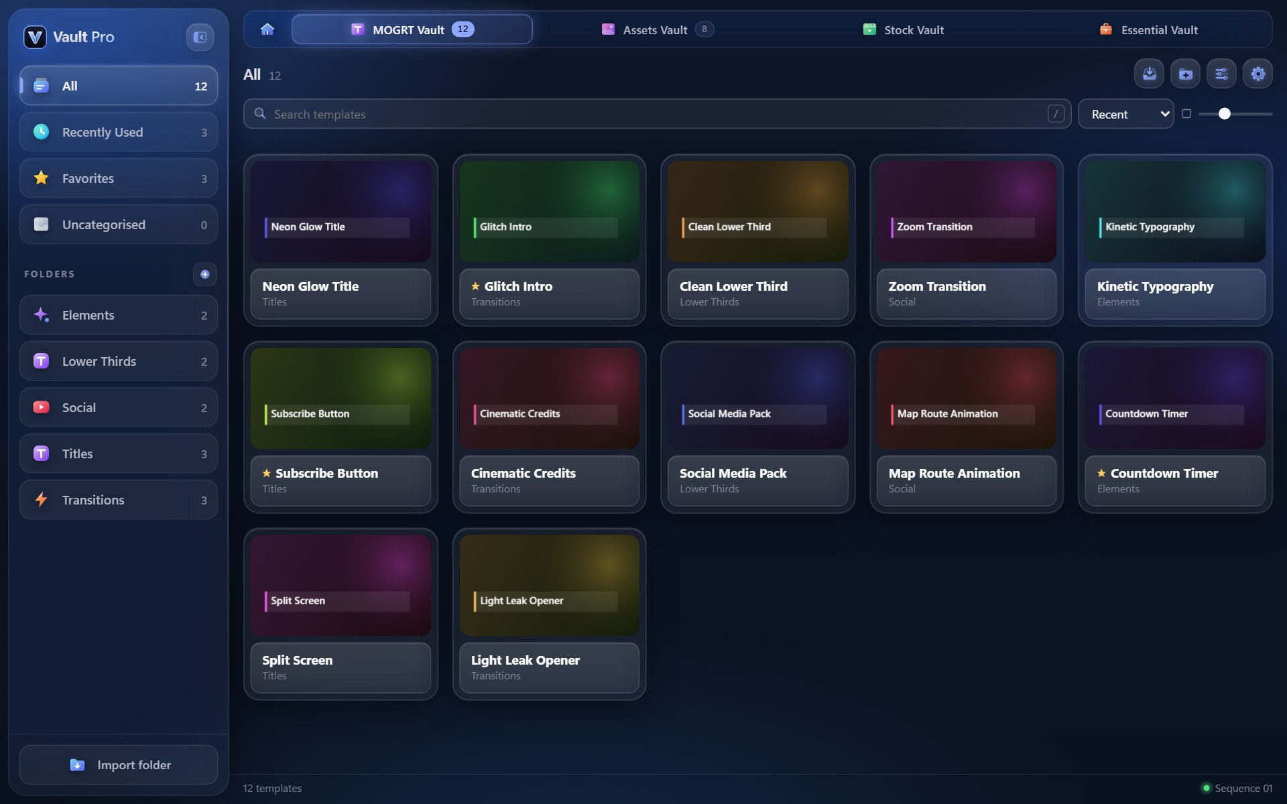
Task: Switch to the Assets Vault tab
Action: [x=657, y=29]
